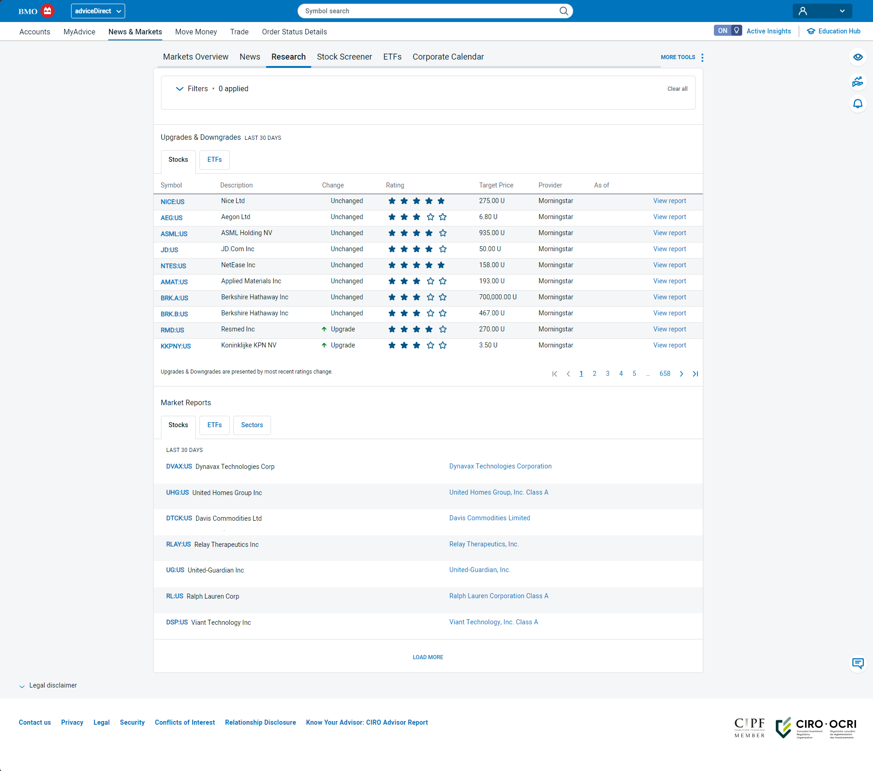Toggle Active Insights ON switch
This screenshot has height=771, width=873.
(728, 31)
